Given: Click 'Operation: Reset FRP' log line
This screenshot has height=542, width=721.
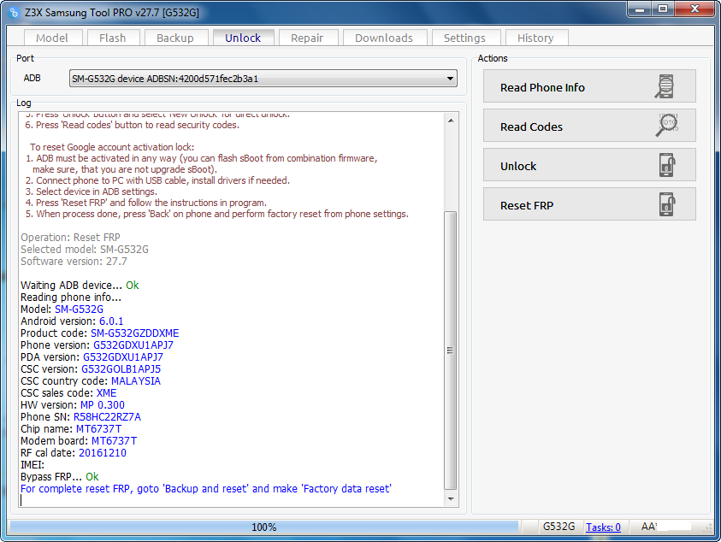Looking at the screenshot, I should click(x=70, y=238).
